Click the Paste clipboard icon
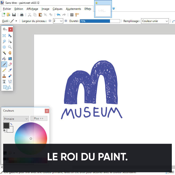This screenshot has width=175, height=175. [x=40, y=15]
